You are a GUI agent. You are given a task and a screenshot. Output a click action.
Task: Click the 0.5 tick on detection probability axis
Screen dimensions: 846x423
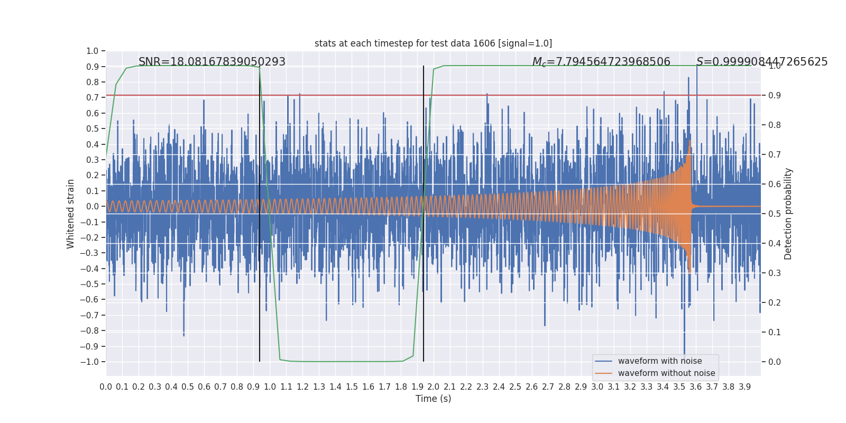[774, 214]
